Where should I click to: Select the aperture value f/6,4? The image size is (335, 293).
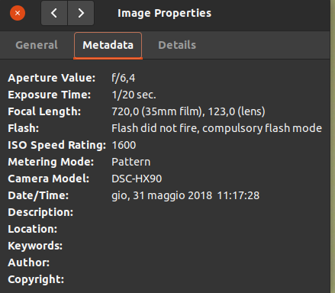click(124, 78)
